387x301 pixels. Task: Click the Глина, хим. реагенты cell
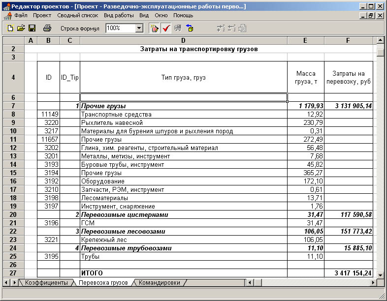(184, 148)
